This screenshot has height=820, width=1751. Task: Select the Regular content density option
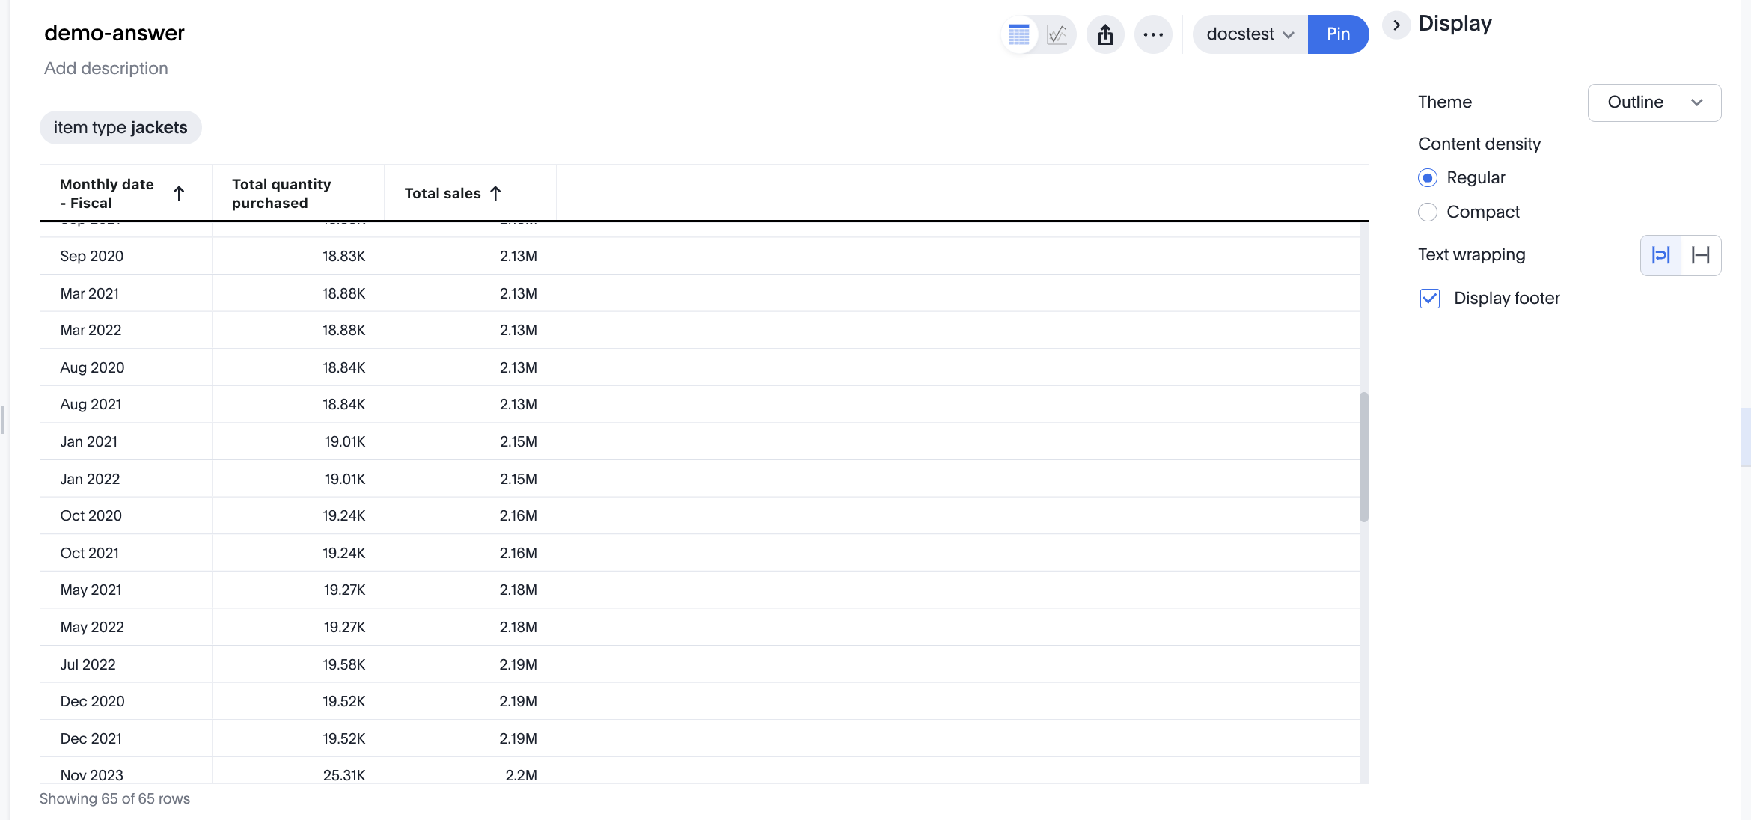tap(1428, 177)
